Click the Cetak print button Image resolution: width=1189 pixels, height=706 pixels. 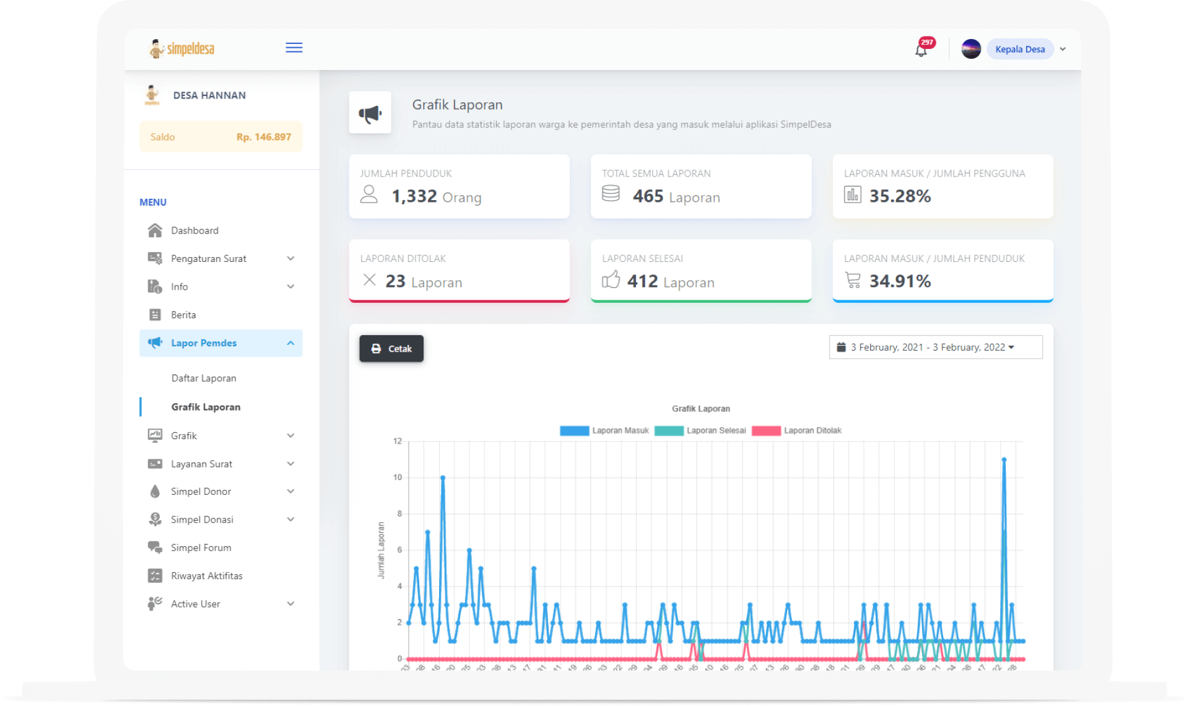pos(391,349)
